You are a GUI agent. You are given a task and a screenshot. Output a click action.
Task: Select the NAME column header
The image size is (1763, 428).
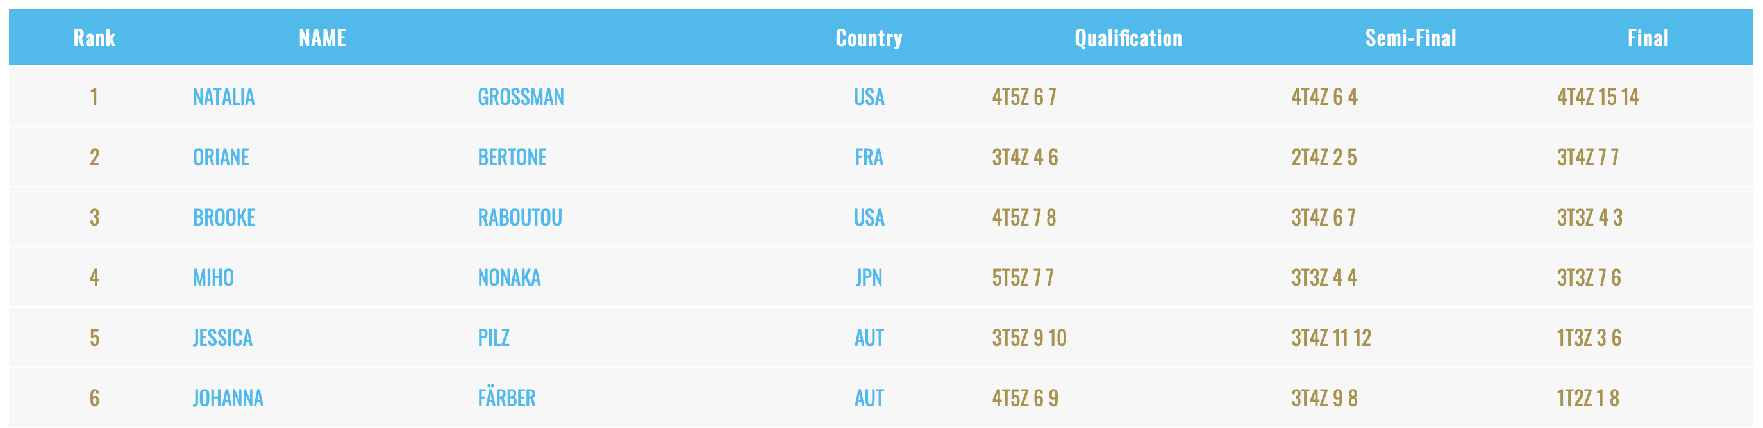pos(322,38)
